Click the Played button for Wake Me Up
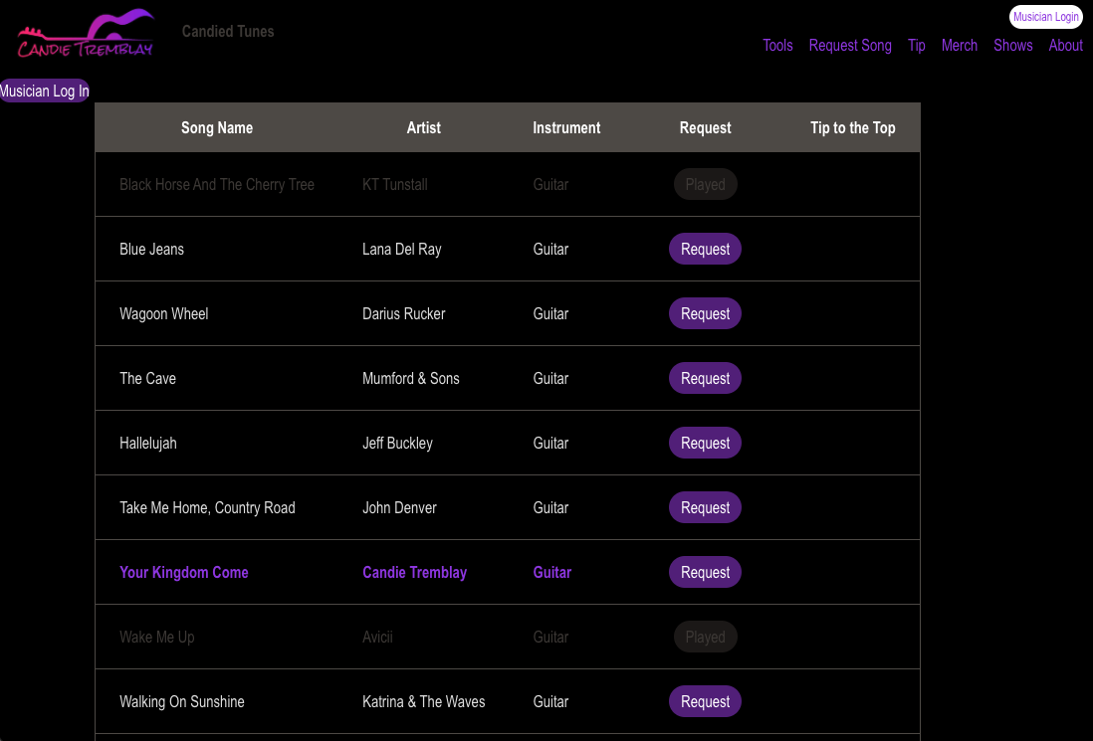 pyautogui.click(x=705, y=637)
